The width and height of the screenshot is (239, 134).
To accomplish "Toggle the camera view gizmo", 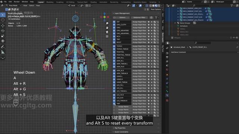I will click(107, 32).
